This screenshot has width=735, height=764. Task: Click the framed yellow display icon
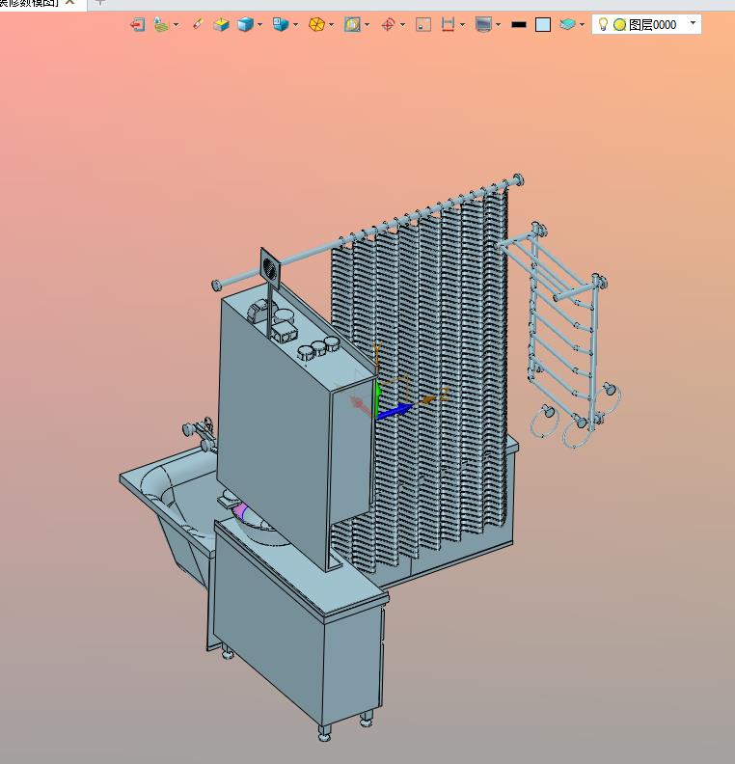[352, 24]
